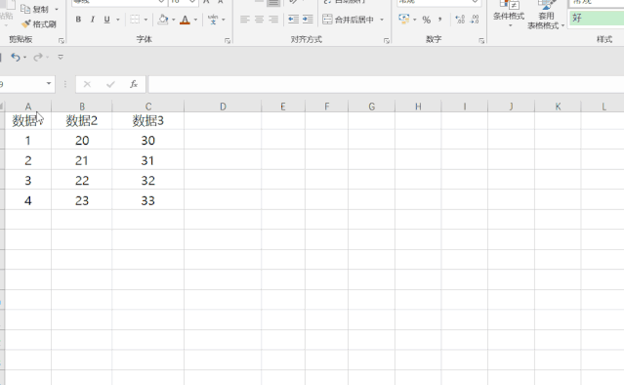Apply percent style
The image size is (624, 385).
[426, 20]
